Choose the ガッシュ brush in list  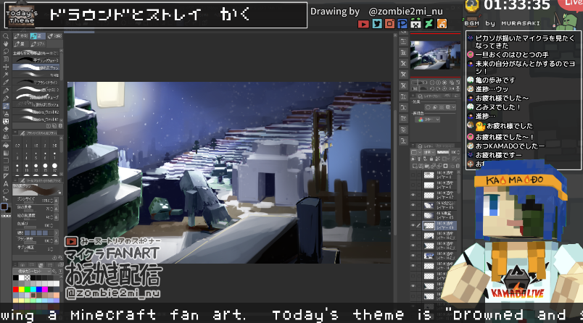(x=36, y=105)
